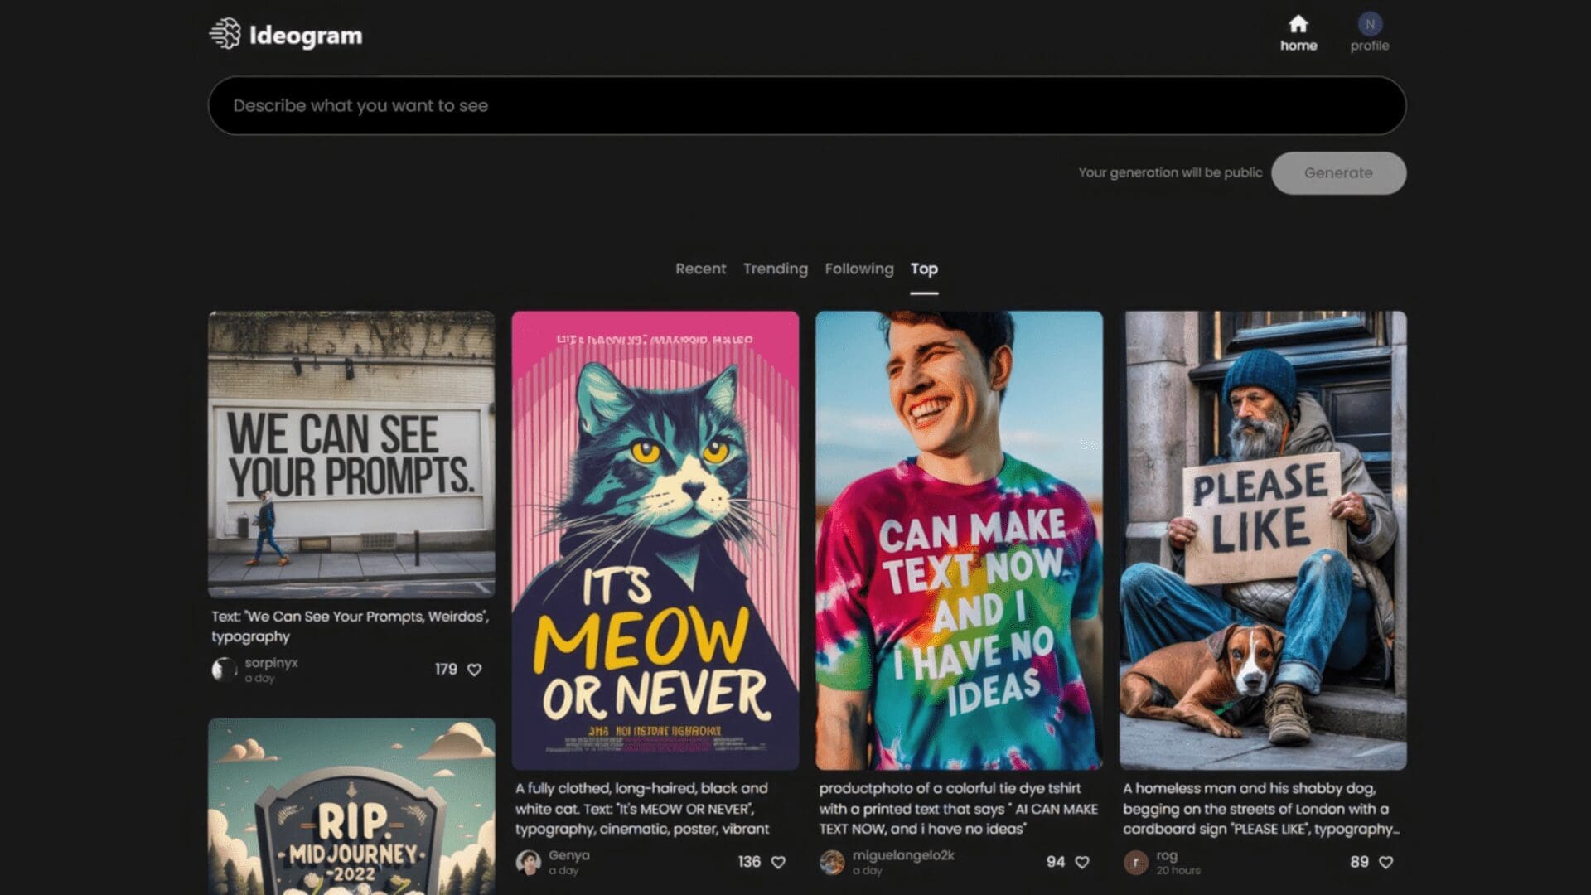The height and width of the screenshot is (895, 1591).
Task: Open Genya's user avatar
Action: tap(528, 862)
